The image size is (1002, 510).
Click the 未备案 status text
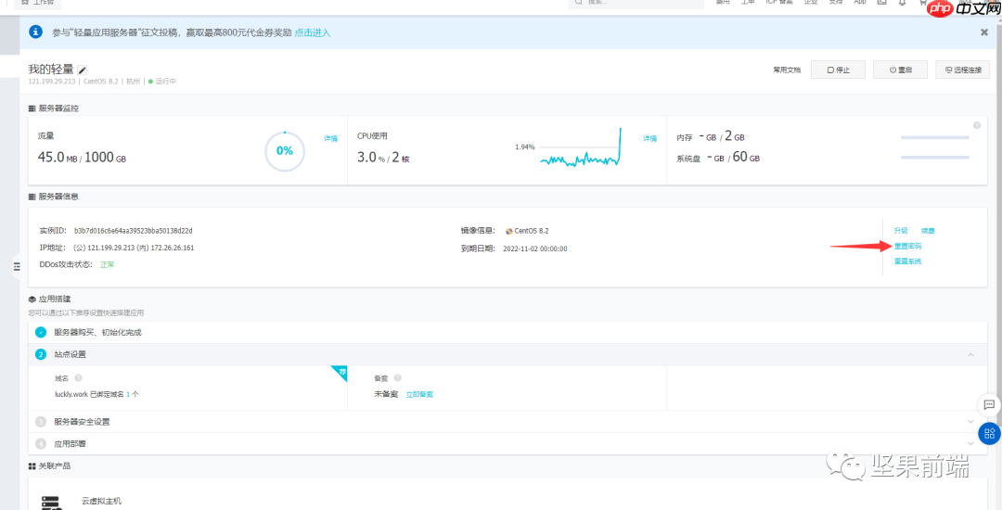pyautogui.click(x=386, y=394)
